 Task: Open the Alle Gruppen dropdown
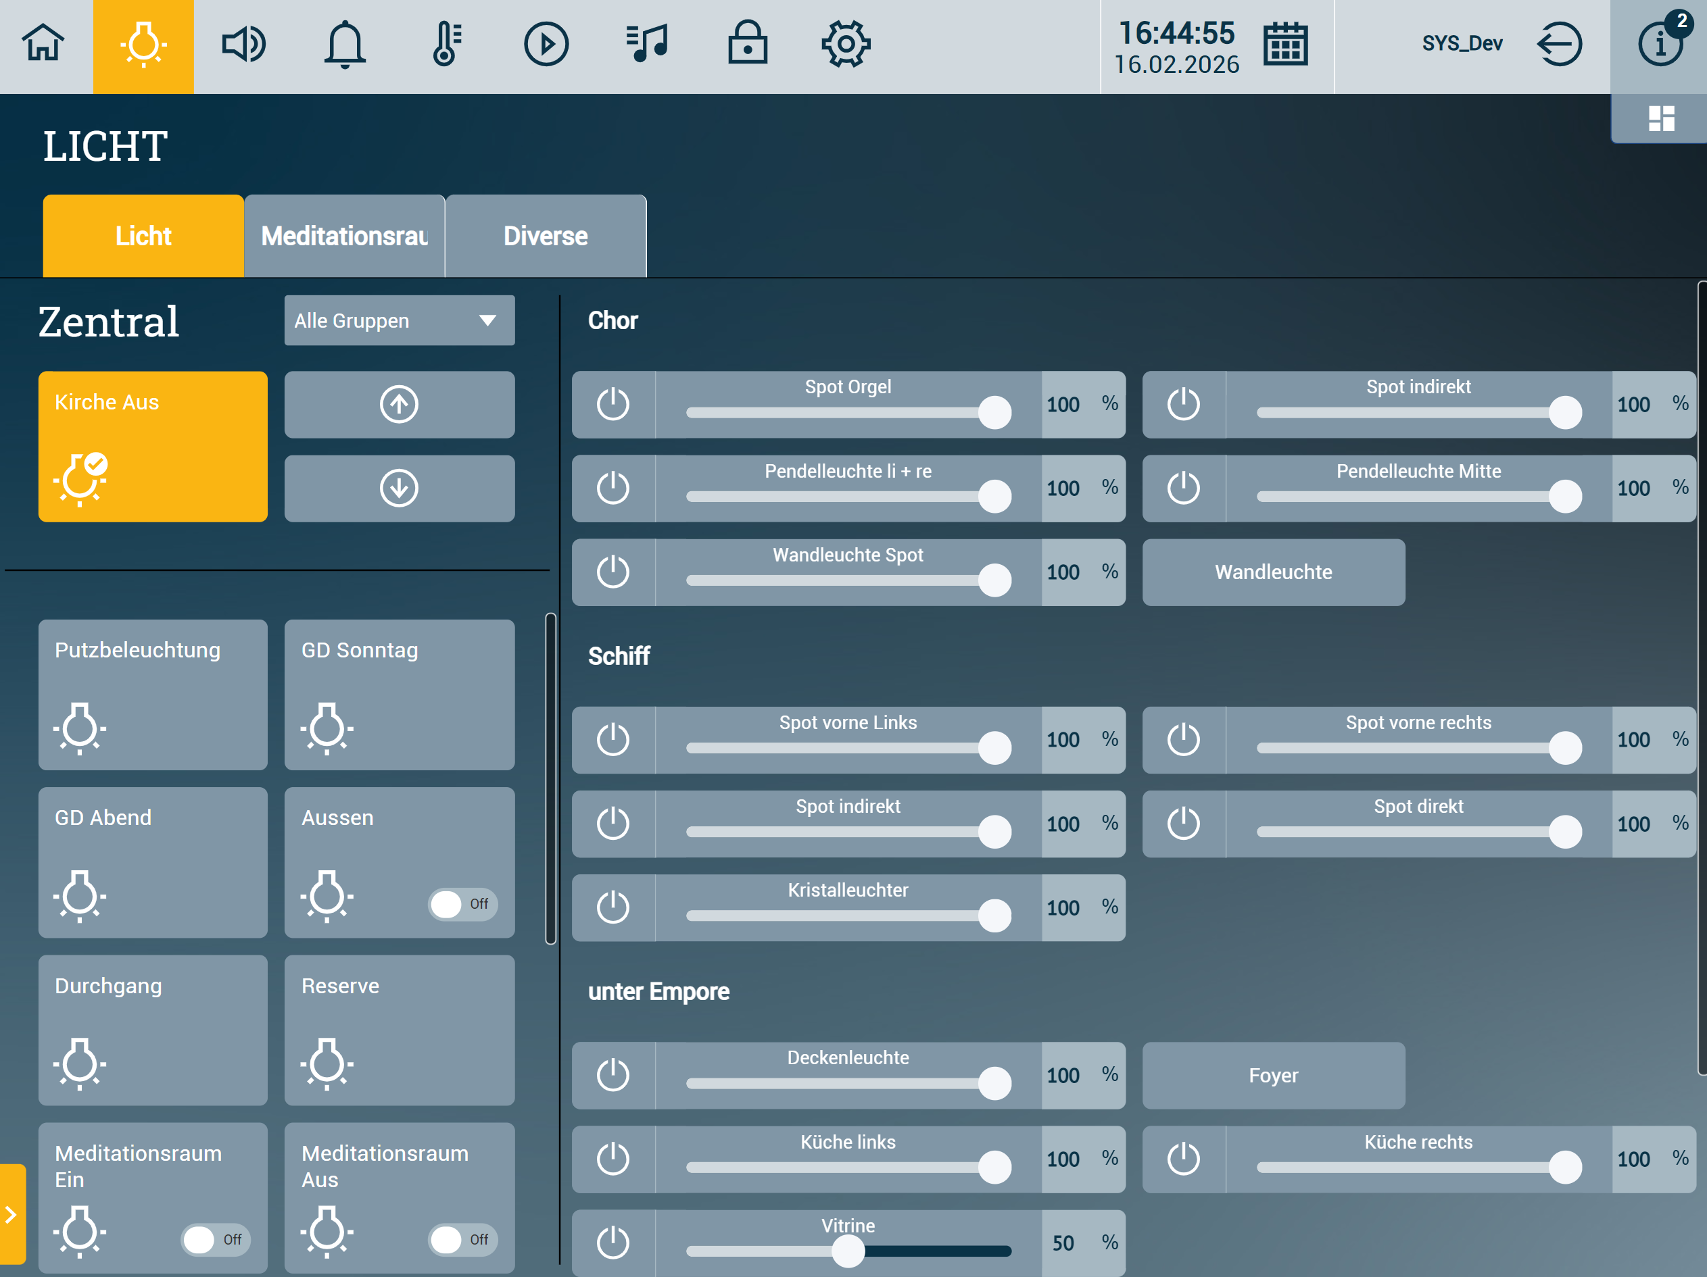click(399, 320)
